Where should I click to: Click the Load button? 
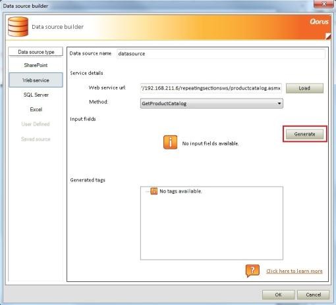[304, 88]
